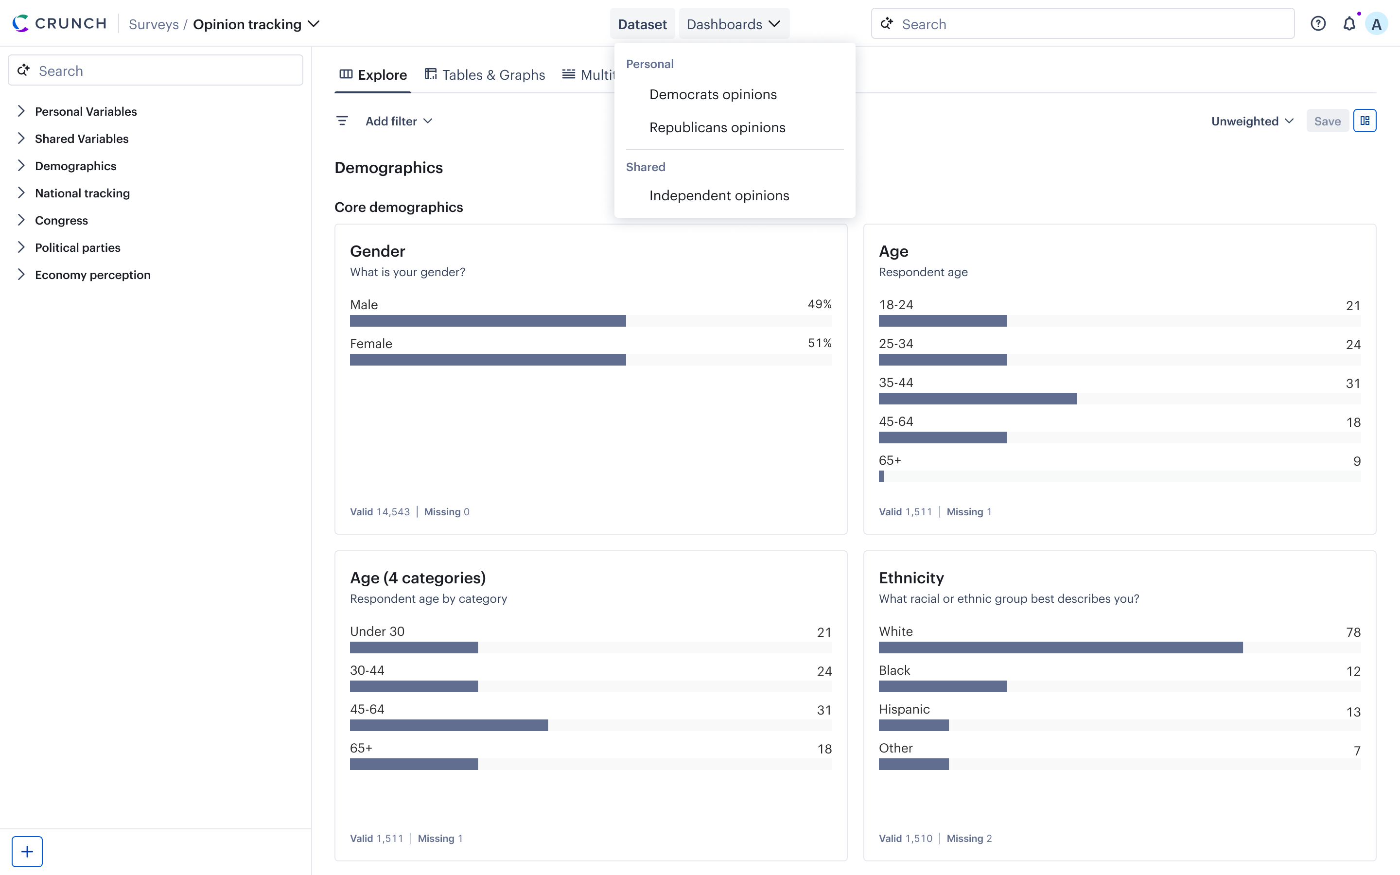Click the plus button at sidebar bottom
Image resolution: width=1400 pixels, height=875 pixels.
pyautogui.click(x=27, y=851)
